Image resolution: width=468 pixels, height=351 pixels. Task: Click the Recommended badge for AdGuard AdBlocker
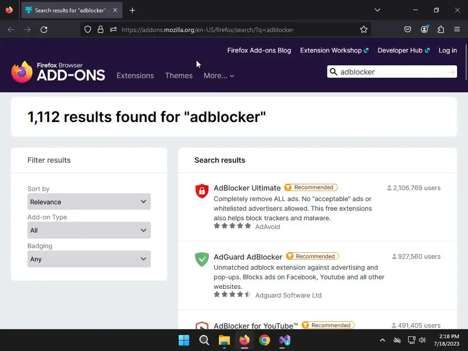click(312, 256)
